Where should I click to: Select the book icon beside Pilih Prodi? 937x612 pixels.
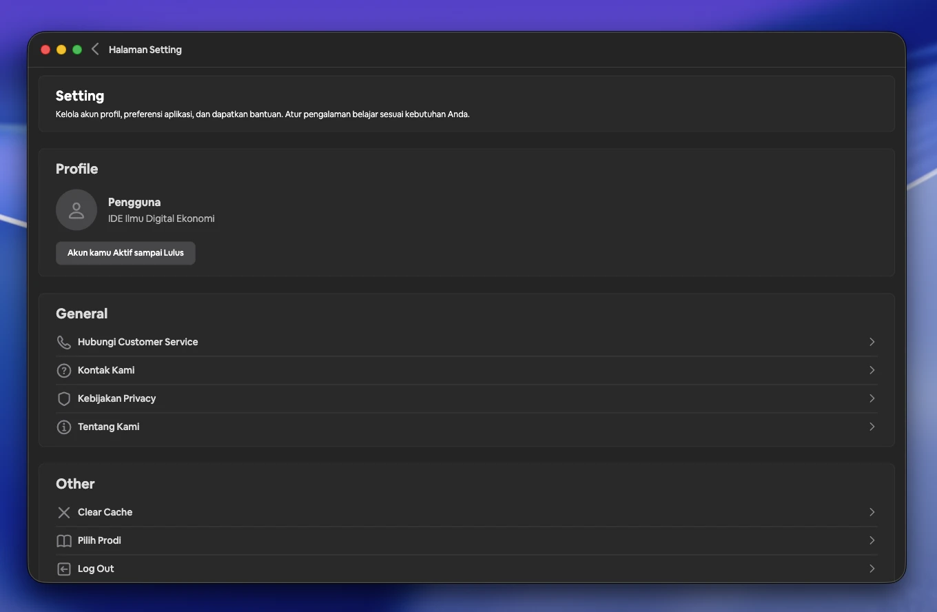point(63,540)
